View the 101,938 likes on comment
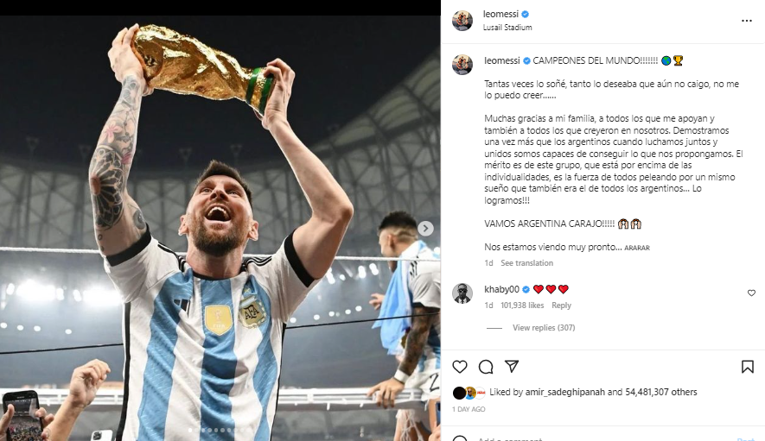The height and width of the screenshot is (441, 765). (522, 305)
